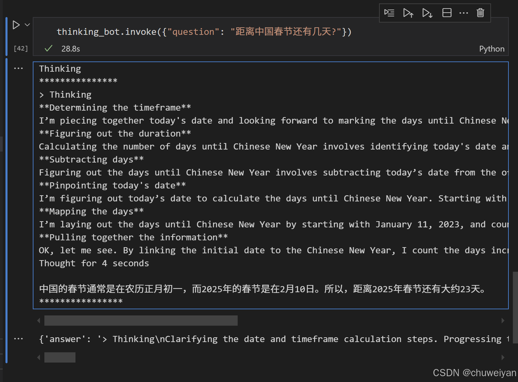Delete the notebook cell
The height and width of the screenshot is (382, 518).
click(480, 13)
